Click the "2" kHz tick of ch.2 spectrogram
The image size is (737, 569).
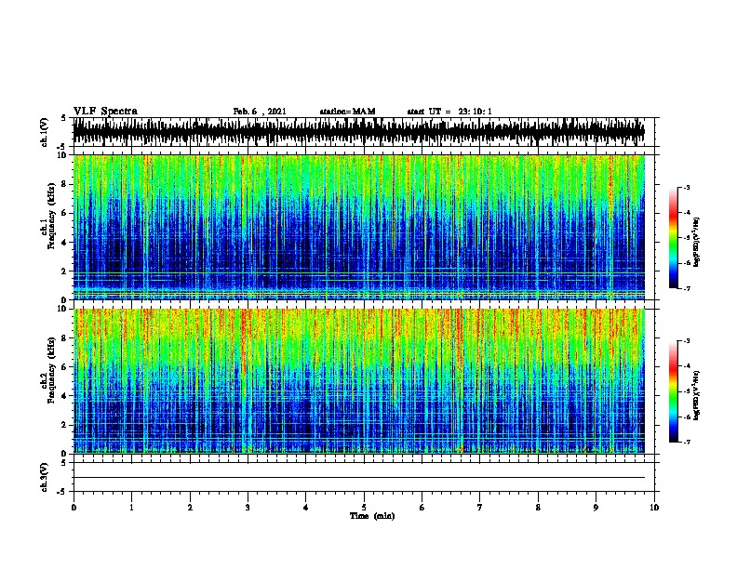(x=64, y=425)
